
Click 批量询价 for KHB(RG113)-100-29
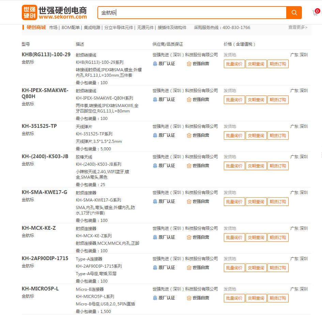(234, 64)
